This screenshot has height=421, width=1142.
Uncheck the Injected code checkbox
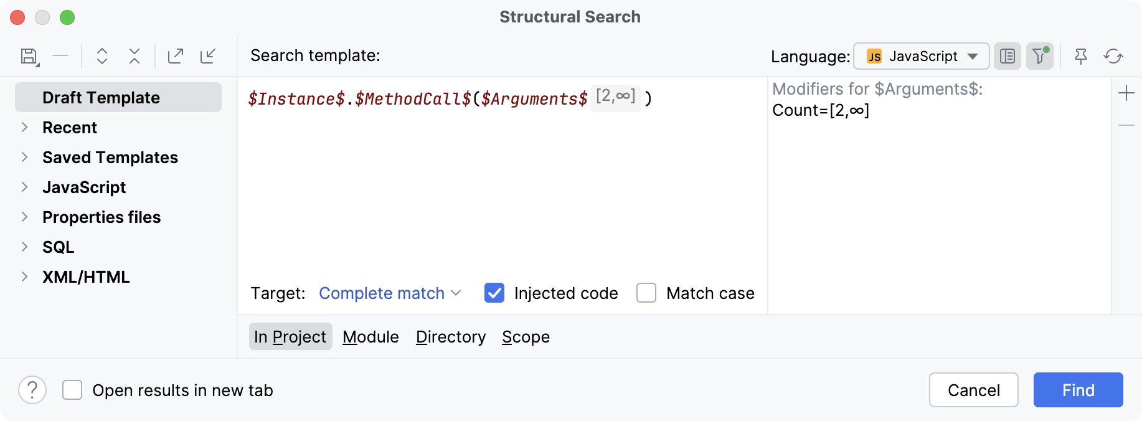tap(494, 293)
